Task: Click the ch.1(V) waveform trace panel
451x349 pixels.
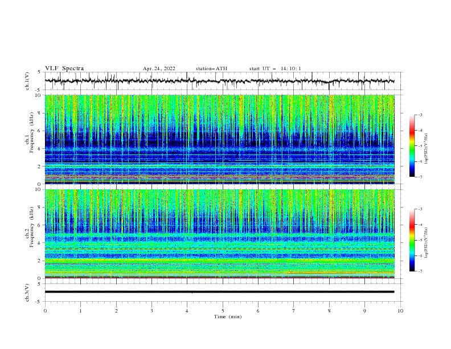Action: pyautogui.click(x=224, y=81)
